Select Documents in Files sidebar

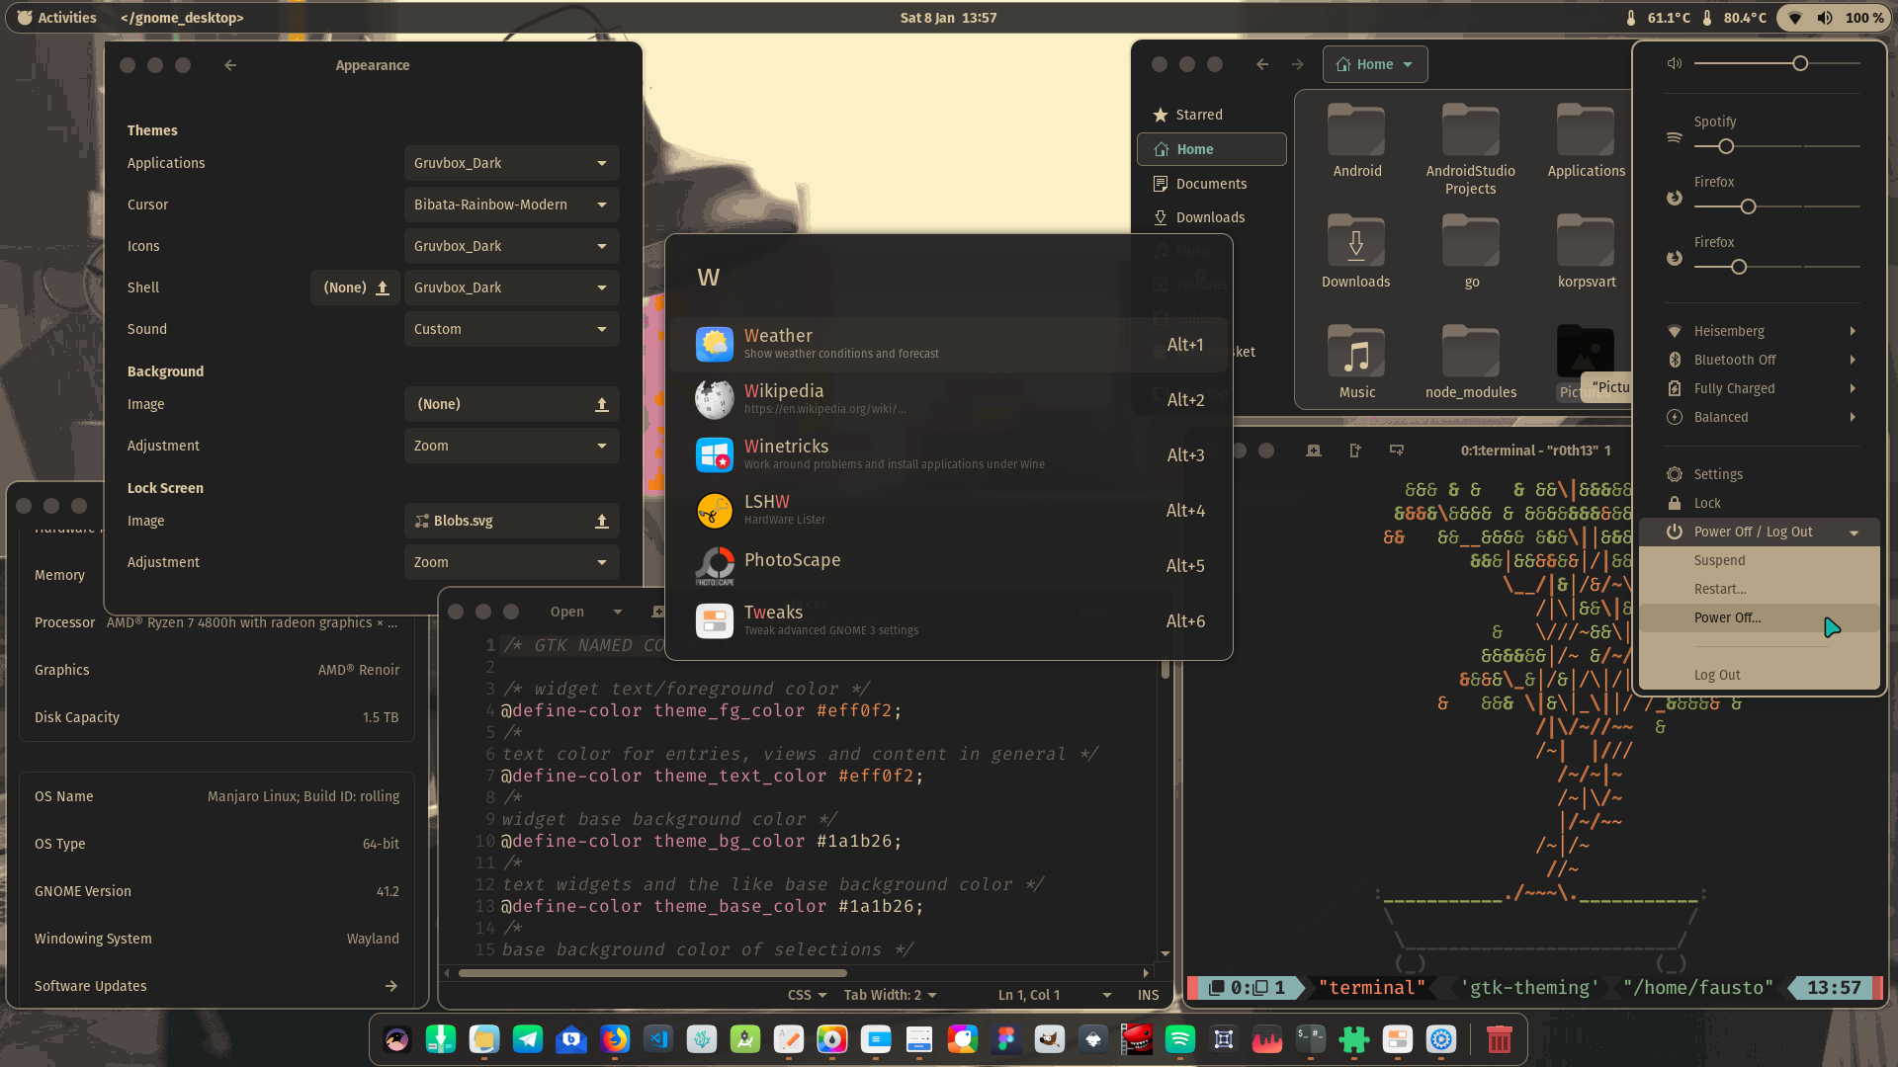coord(1211,184)
